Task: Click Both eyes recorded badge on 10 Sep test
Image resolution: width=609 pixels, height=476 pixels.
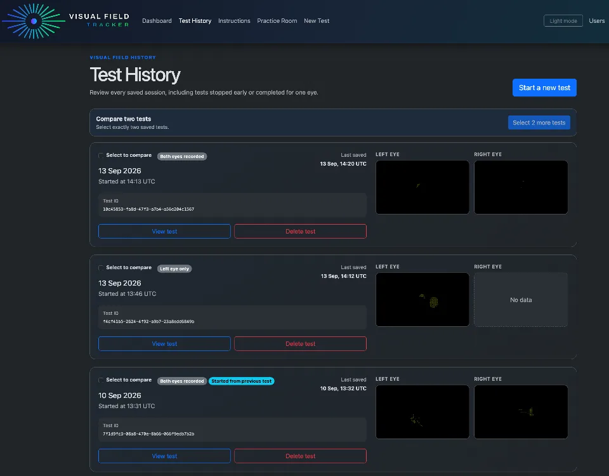Action: click(182, 381)
